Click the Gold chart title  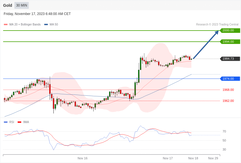click(x=8, y=5)
